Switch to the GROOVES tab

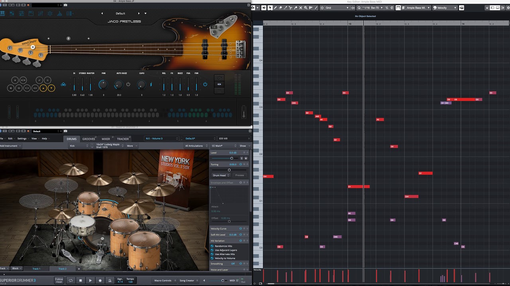click(x=88, y=139)
